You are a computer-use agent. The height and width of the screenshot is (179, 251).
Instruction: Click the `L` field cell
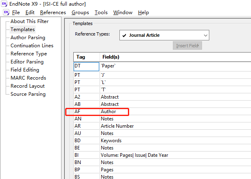[175, 82]
